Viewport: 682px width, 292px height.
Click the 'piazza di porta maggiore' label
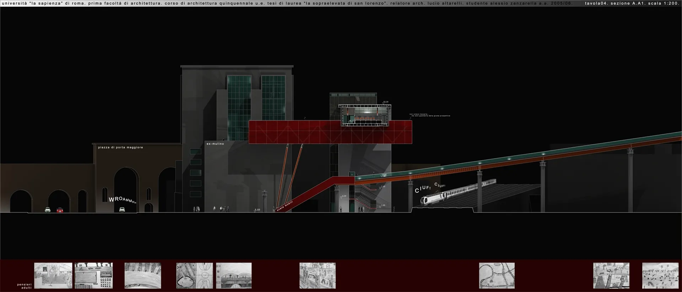click(x=120, y=147)
